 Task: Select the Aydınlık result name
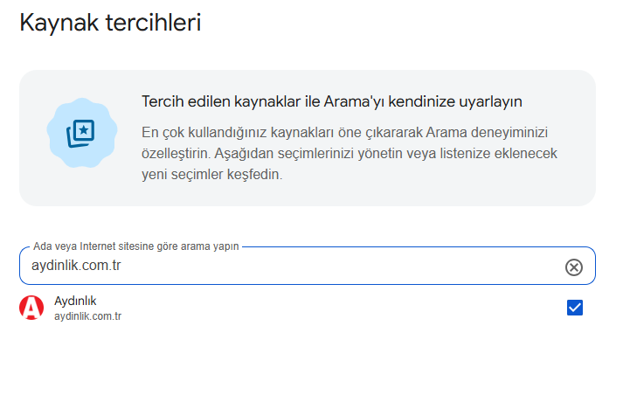pos(75,301)
